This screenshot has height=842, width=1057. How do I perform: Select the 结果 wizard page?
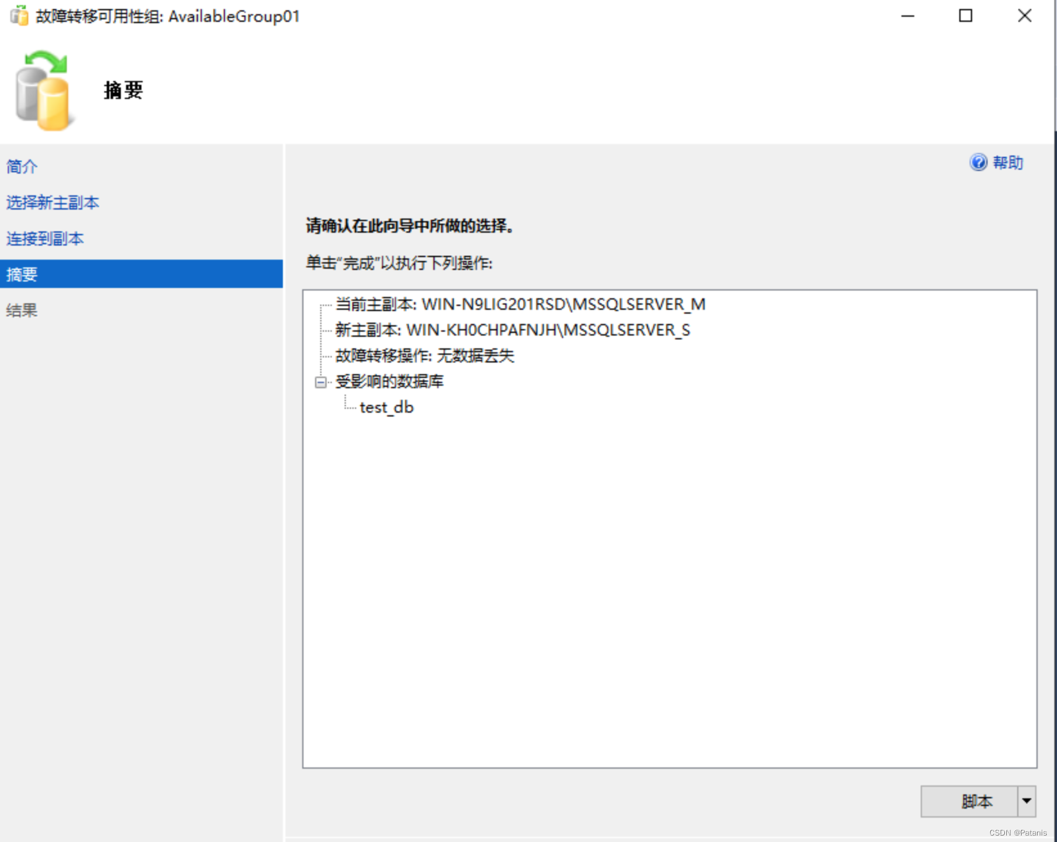22,310
